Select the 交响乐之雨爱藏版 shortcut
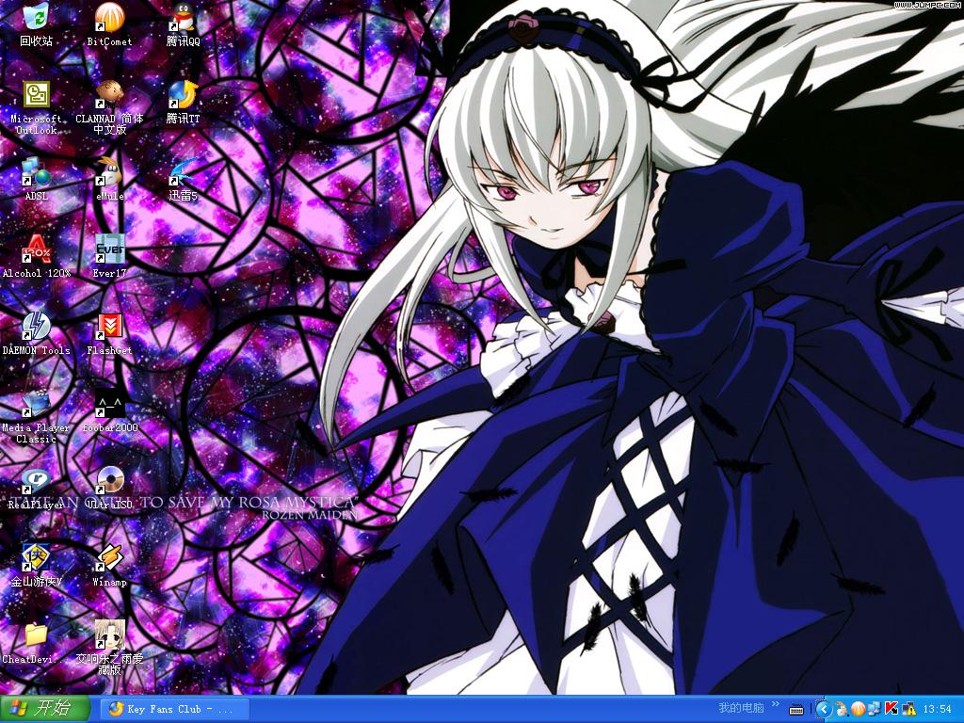Viewport: 964px width, 723px height. [109, 649]
